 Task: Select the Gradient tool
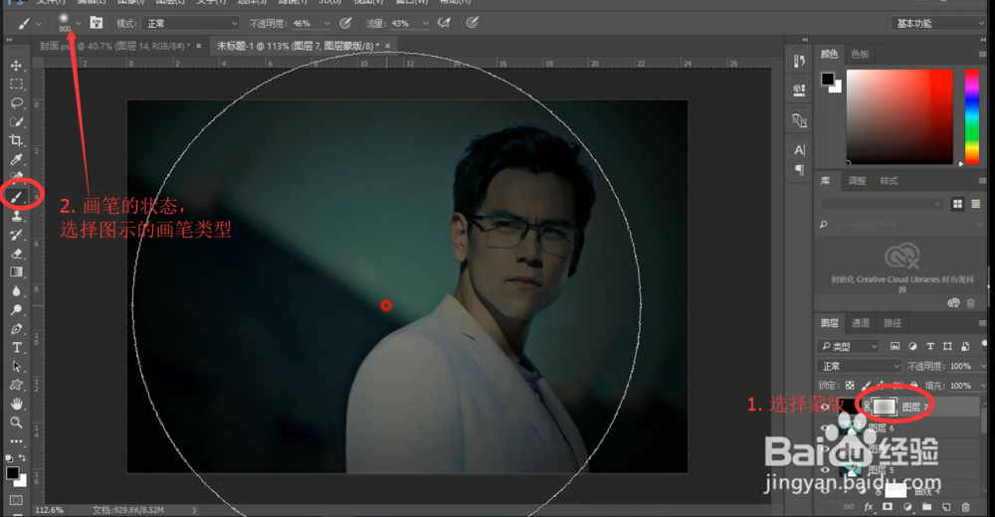(17, 272)
